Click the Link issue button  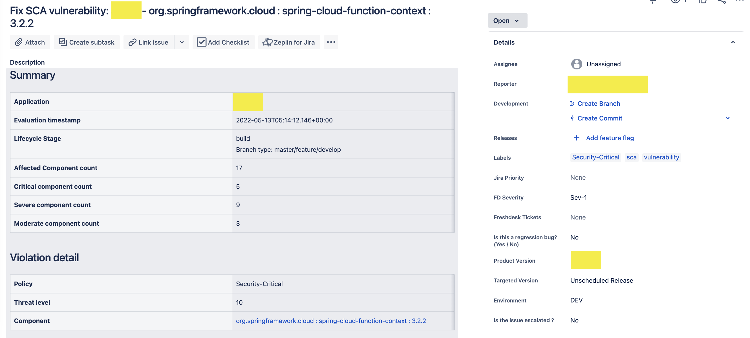149,42
